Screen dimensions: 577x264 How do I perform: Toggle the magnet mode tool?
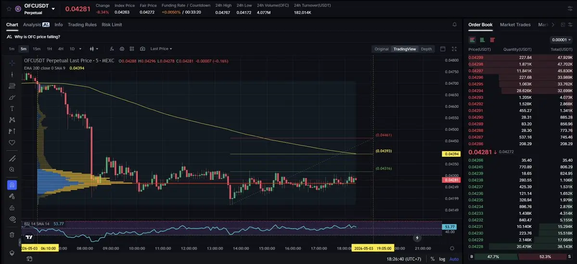coord(12,185)
